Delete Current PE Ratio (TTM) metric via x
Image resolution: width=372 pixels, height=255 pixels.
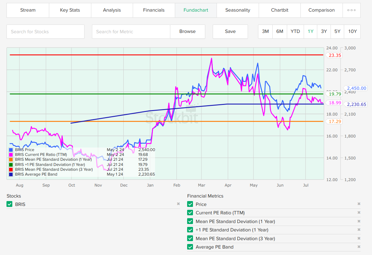(358, 213)
